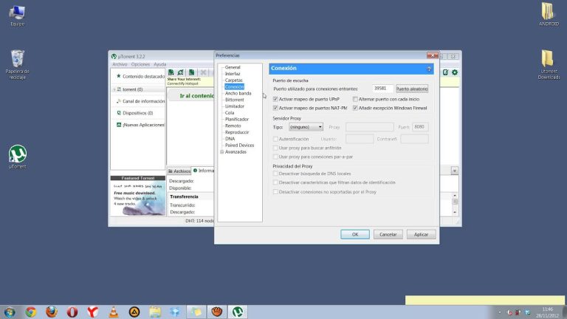
Task: Open Papelera de reciclaje desktop icon
Action: pos(17,64)
